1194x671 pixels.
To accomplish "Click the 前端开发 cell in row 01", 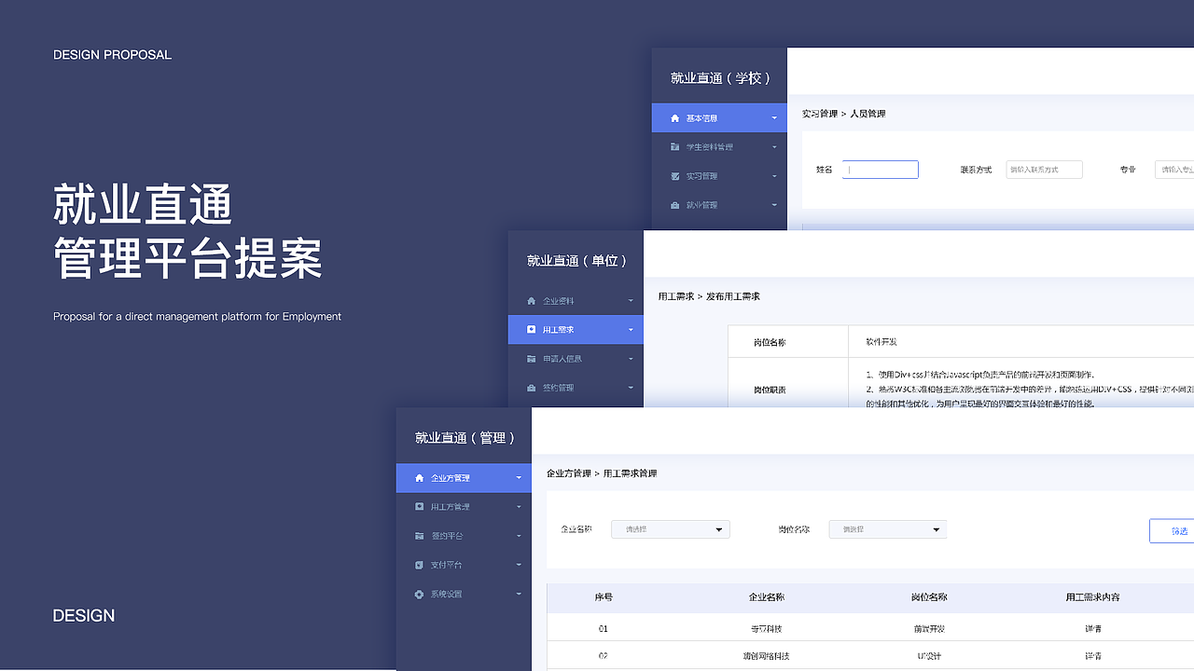I will pyautogui.click(x=929, y=629).
